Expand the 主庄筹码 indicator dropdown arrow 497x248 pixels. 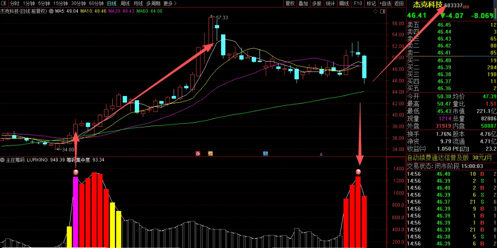click(3, 160)
